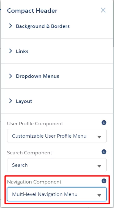Viewport: 114px width, 208px height.
Task: Open the Customizable User Profile Menu dropdown
Action: 57,136
